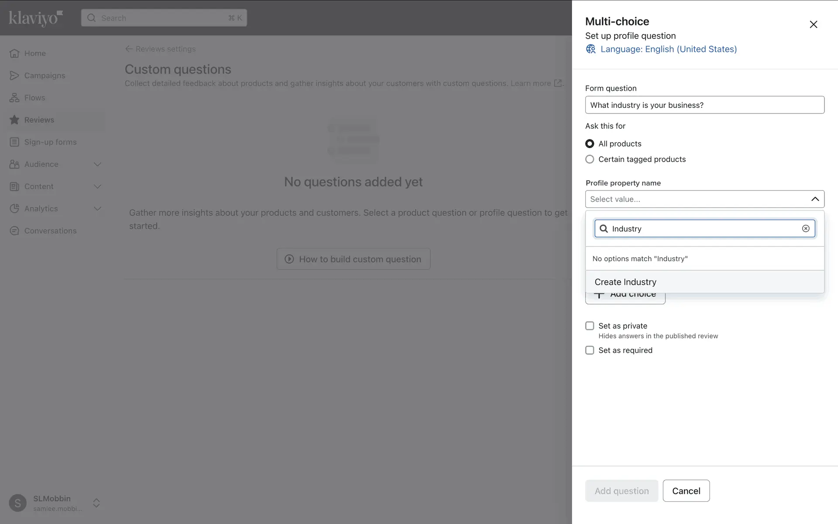The height and width of the screenshot is (524, 838).
Task: Clear the Industry search text
Action: (x=806, y=228)
